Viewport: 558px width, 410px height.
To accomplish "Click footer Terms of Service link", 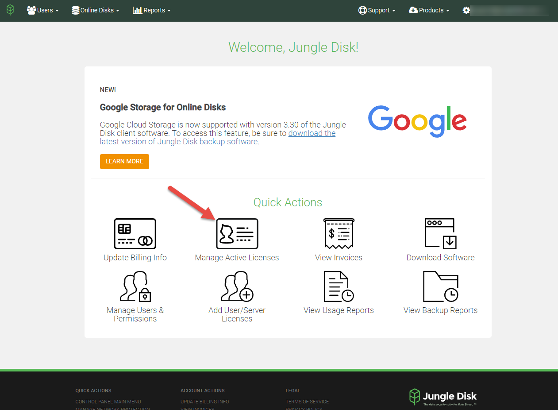I will [308, 402].
